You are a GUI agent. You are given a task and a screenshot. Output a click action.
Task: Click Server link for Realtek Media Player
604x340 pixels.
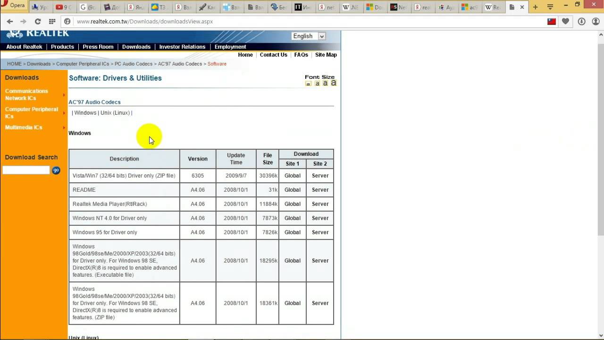coord(320,204)
